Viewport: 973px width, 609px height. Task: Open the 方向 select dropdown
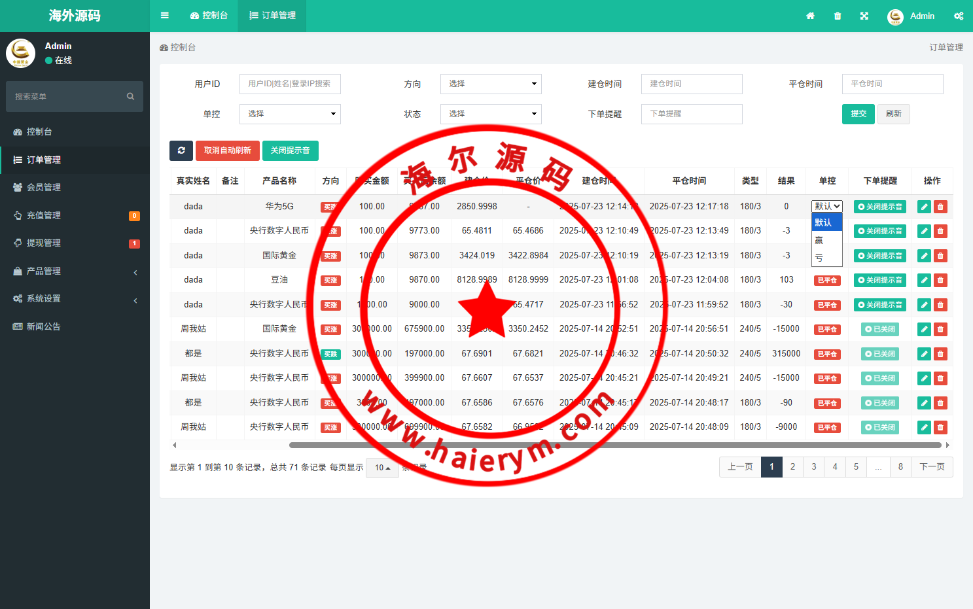(491, 84)
